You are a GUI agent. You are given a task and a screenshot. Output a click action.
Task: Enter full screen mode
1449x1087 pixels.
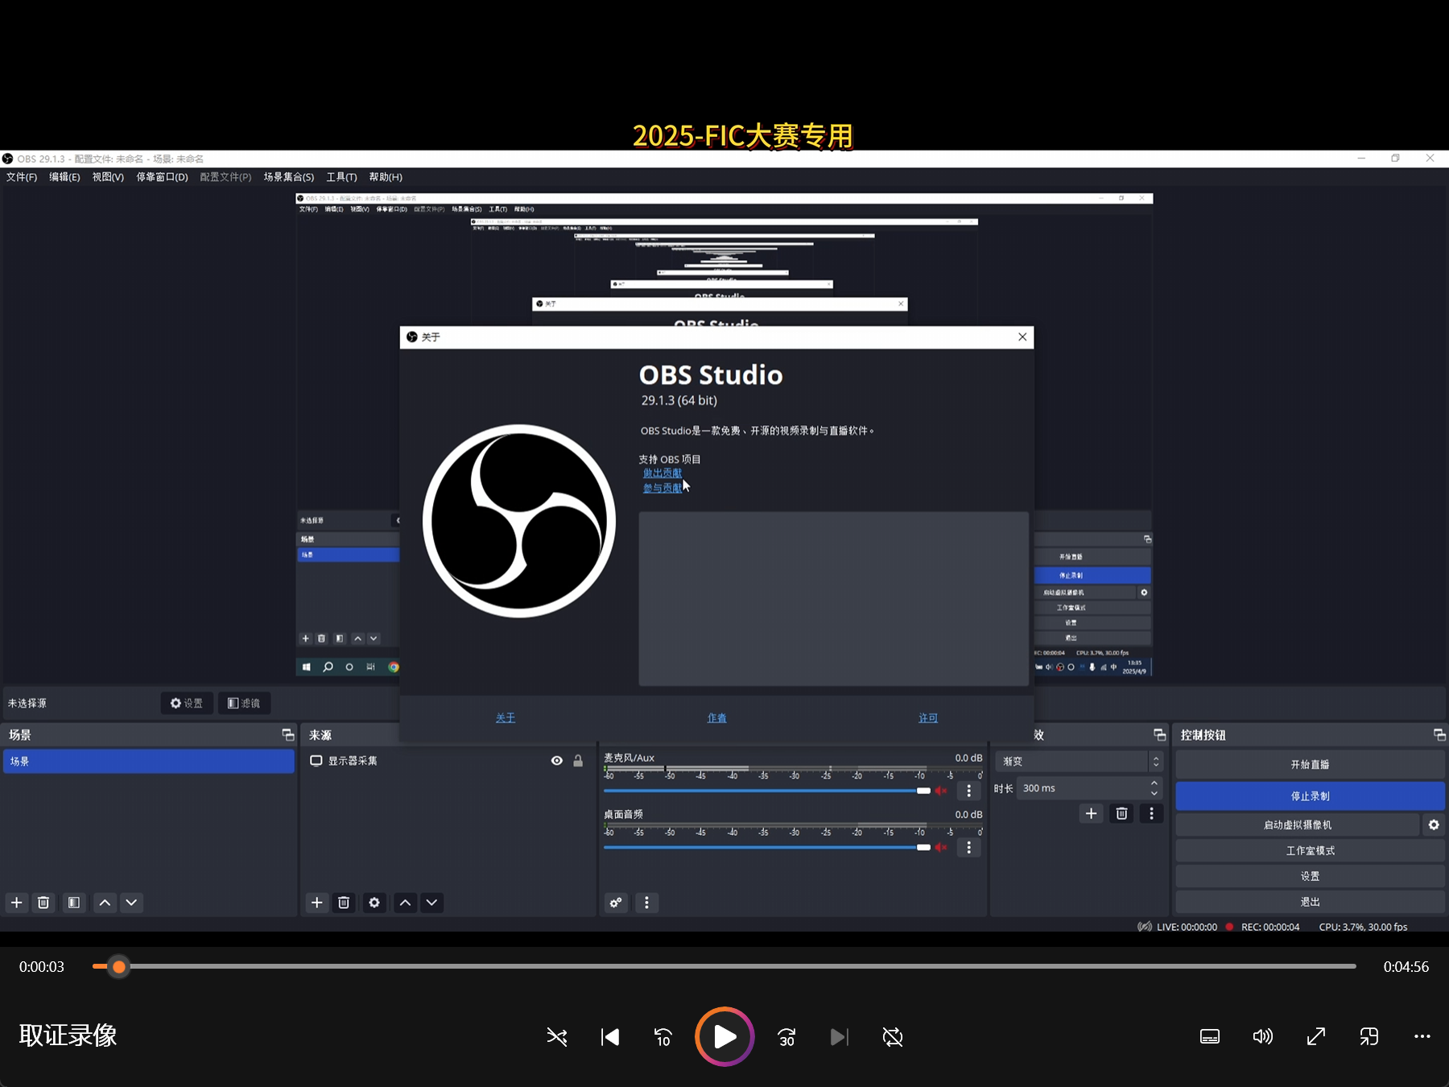click(1316, 1037)
